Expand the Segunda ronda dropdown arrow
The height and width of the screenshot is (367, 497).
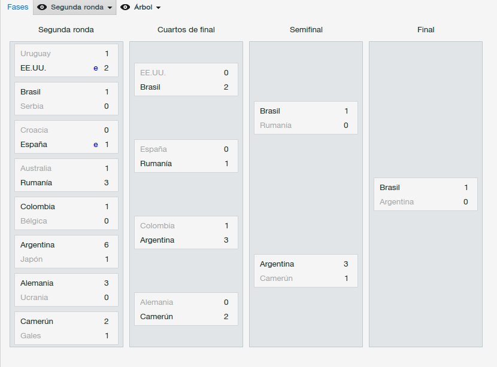110,8
